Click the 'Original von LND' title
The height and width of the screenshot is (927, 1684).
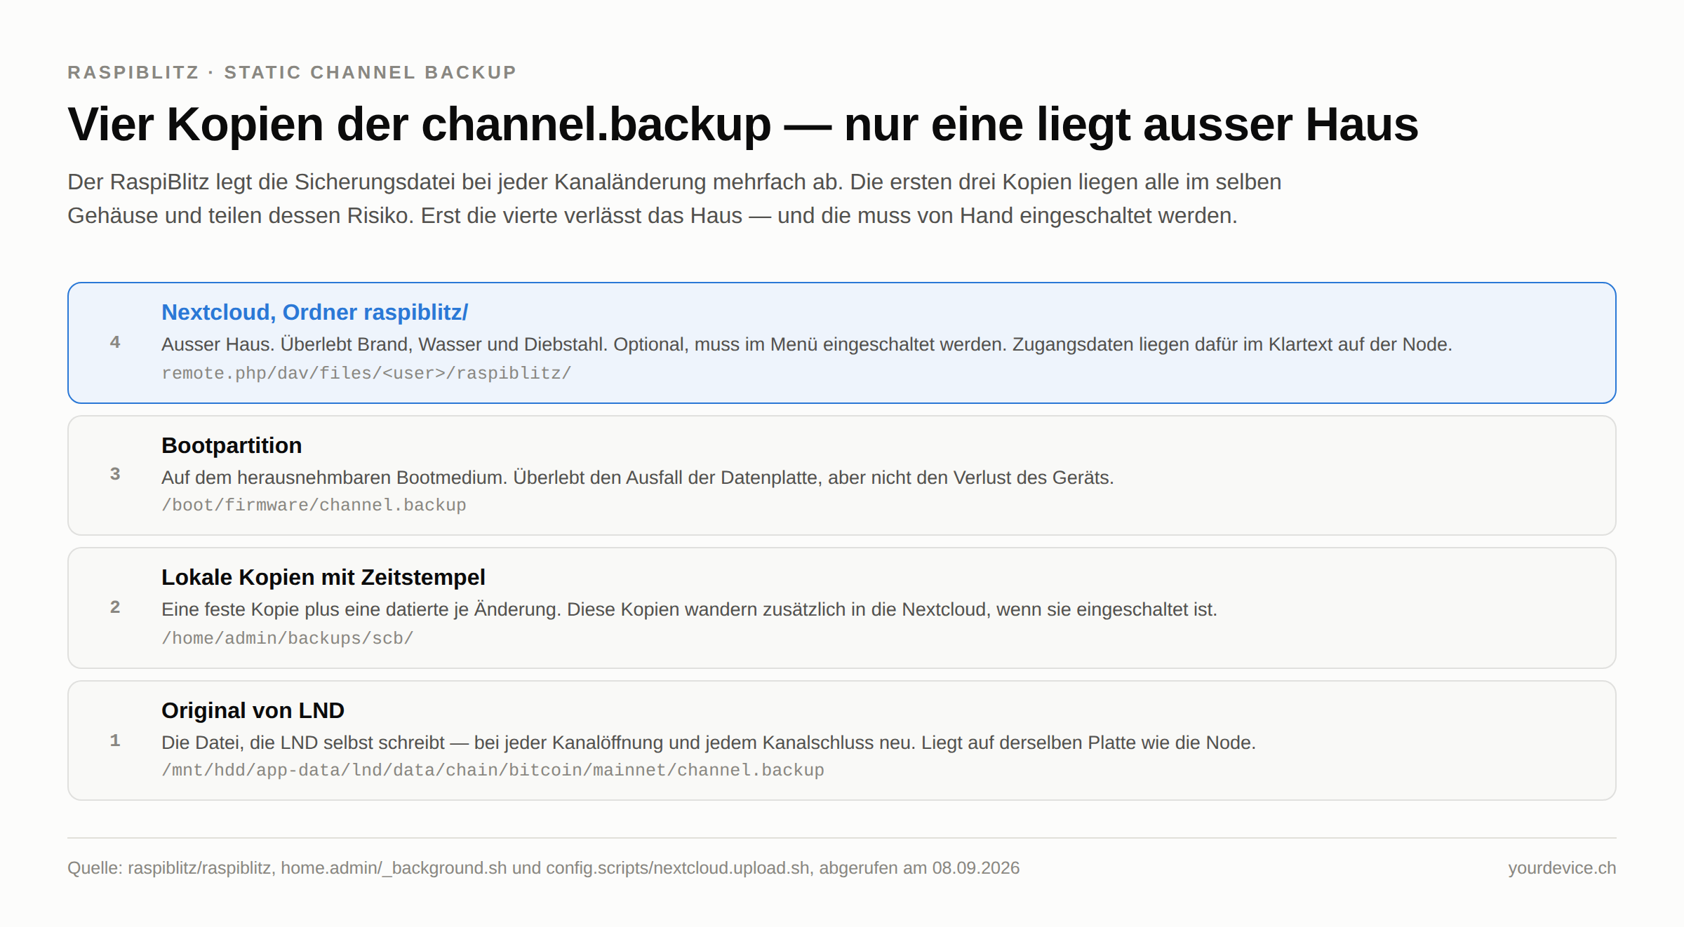point(253,710)
